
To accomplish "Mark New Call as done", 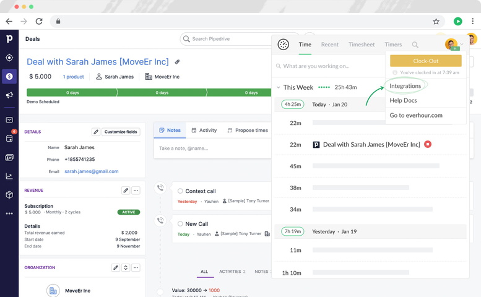I will click(x=180, y=224).
